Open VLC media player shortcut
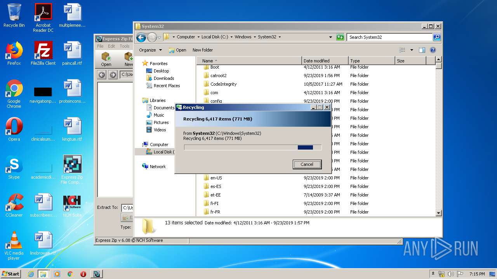Screen dimensions: 497x279 (x=14, y=246)
